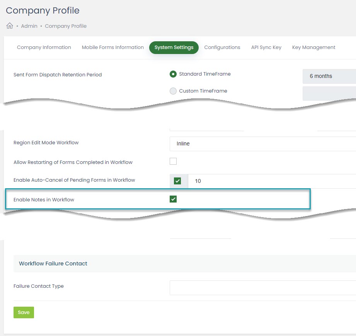Select the Standard TimeFrame radio button
This screenshot has height=336, width=356.
173,74
